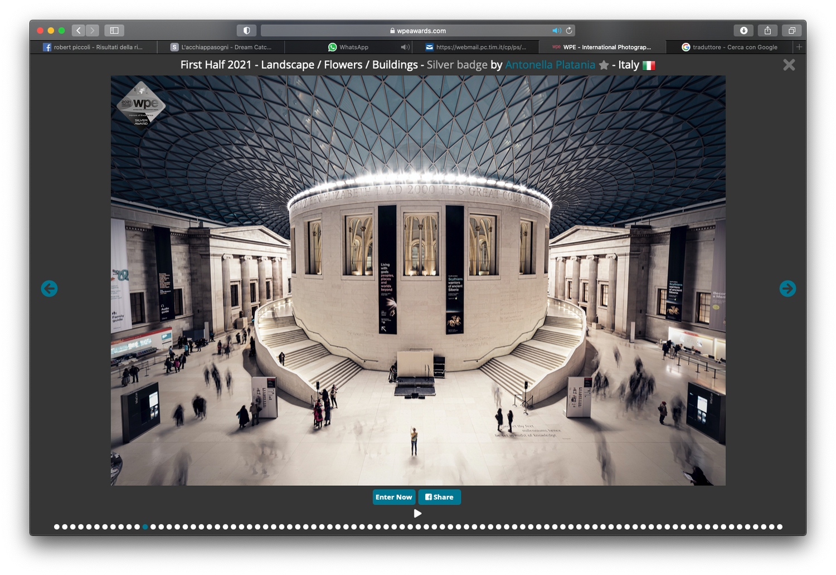The image size is (836, 575).
Task: Close the photo lightbox with X
Action: (x=789, y=65)
